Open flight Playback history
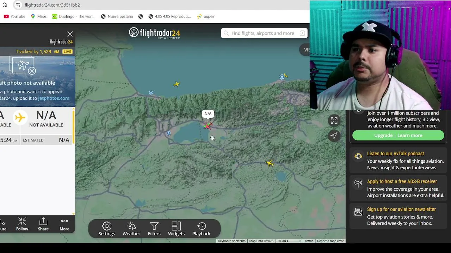Screen dimensions: 451x253 pyautogui.click(x=201, y=229)
